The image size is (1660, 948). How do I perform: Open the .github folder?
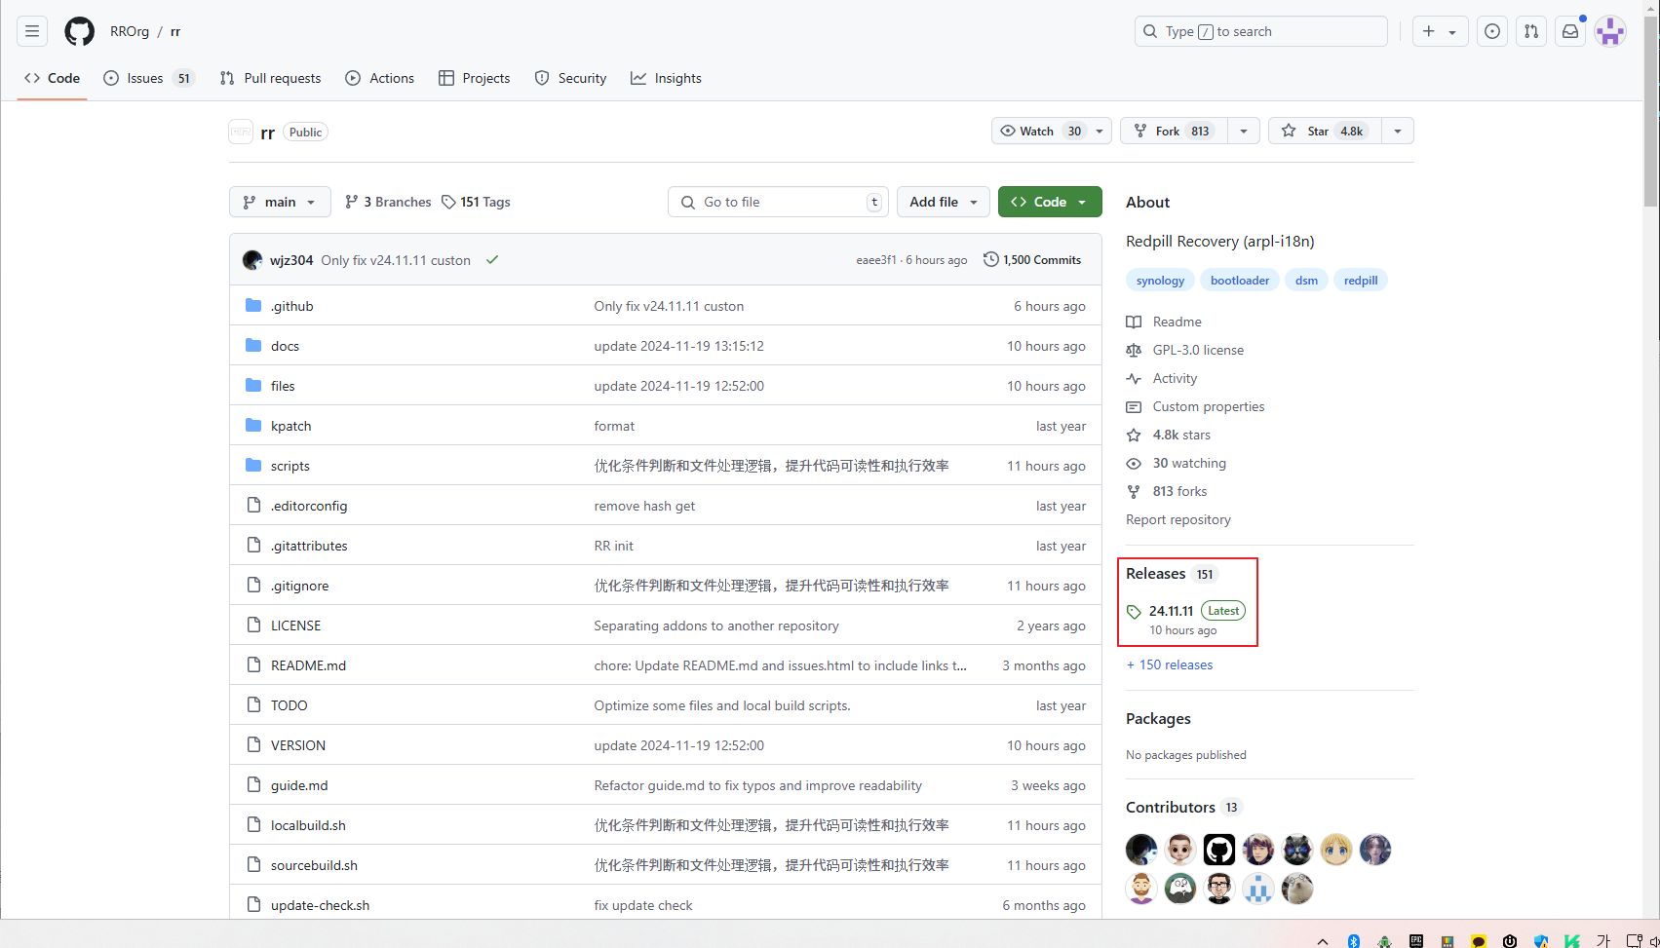[291, 306]
